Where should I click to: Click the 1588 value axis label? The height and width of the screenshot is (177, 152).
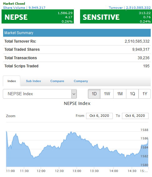(144, 130)
